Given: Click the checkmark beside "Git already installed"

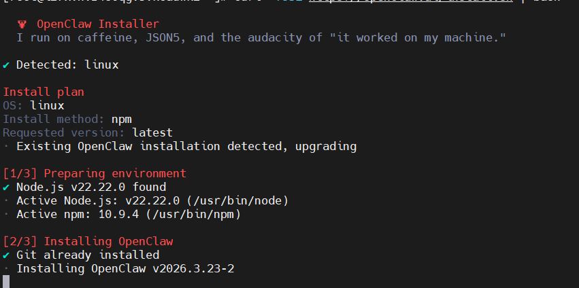Looking at the screenshot, I should click(6, 255).
